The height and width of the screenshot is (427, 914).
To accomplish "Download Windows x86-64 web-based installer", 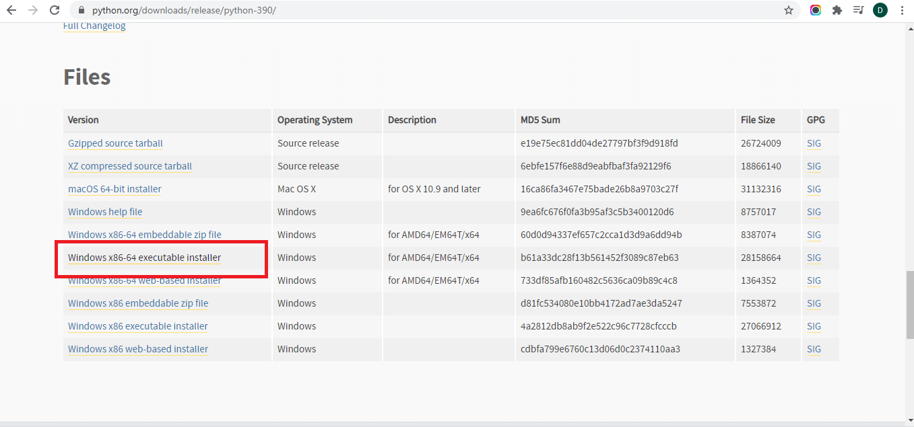I will [x=145, y=280].
